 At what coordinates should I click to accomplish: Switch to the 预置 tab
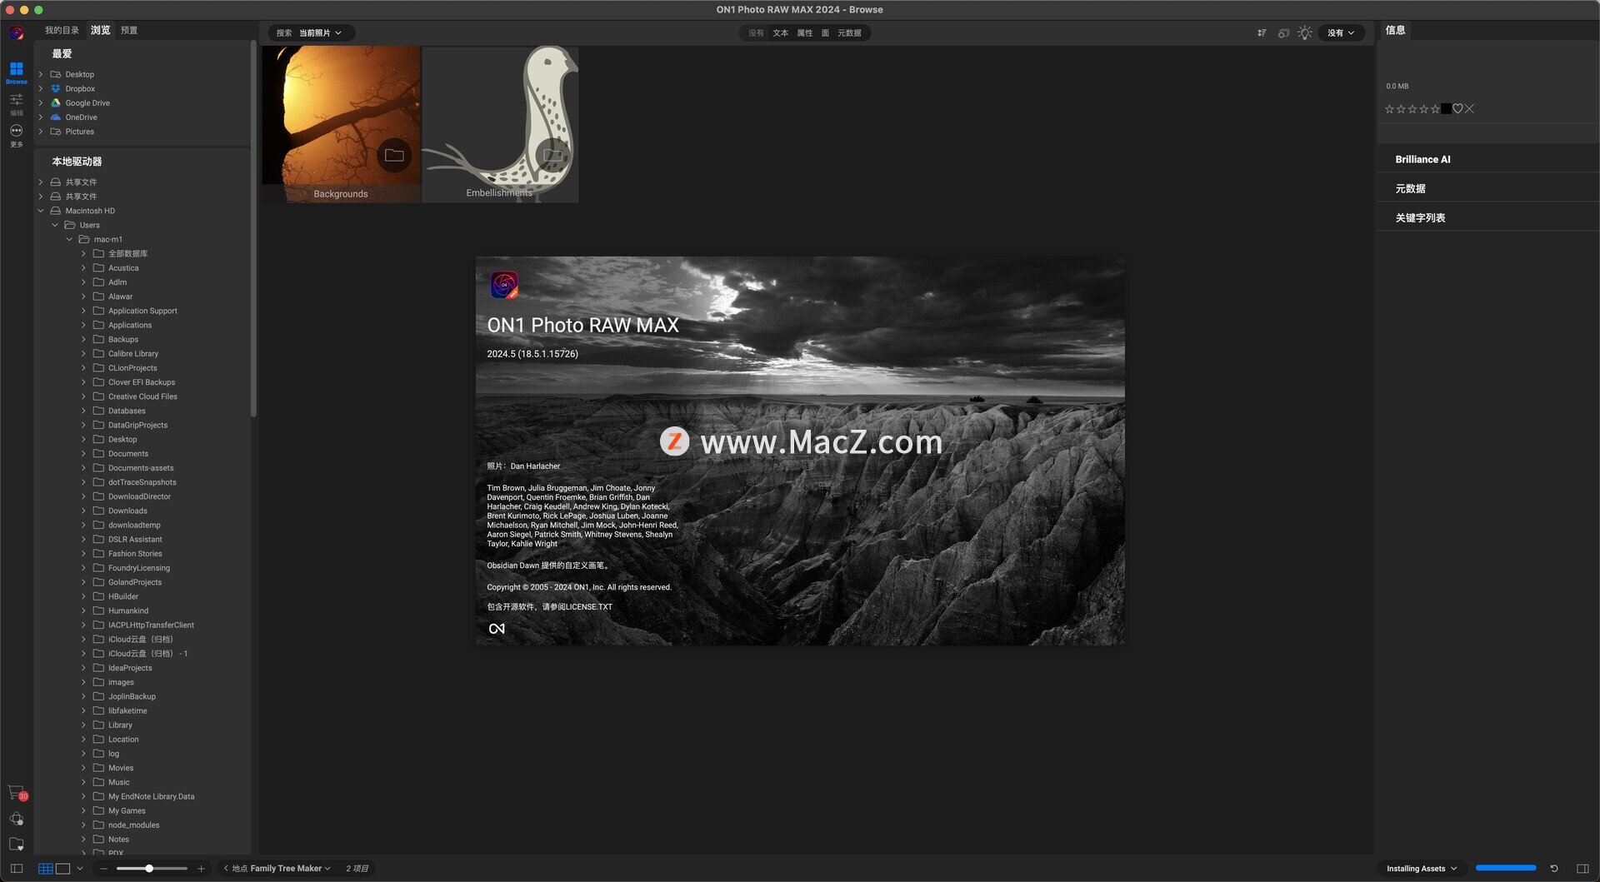[x=129, y=30]
